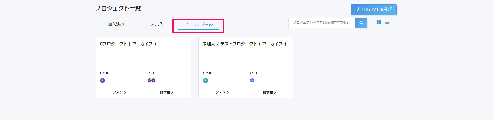
Task: Open the 加入済み tab
Action: (116, 24)
